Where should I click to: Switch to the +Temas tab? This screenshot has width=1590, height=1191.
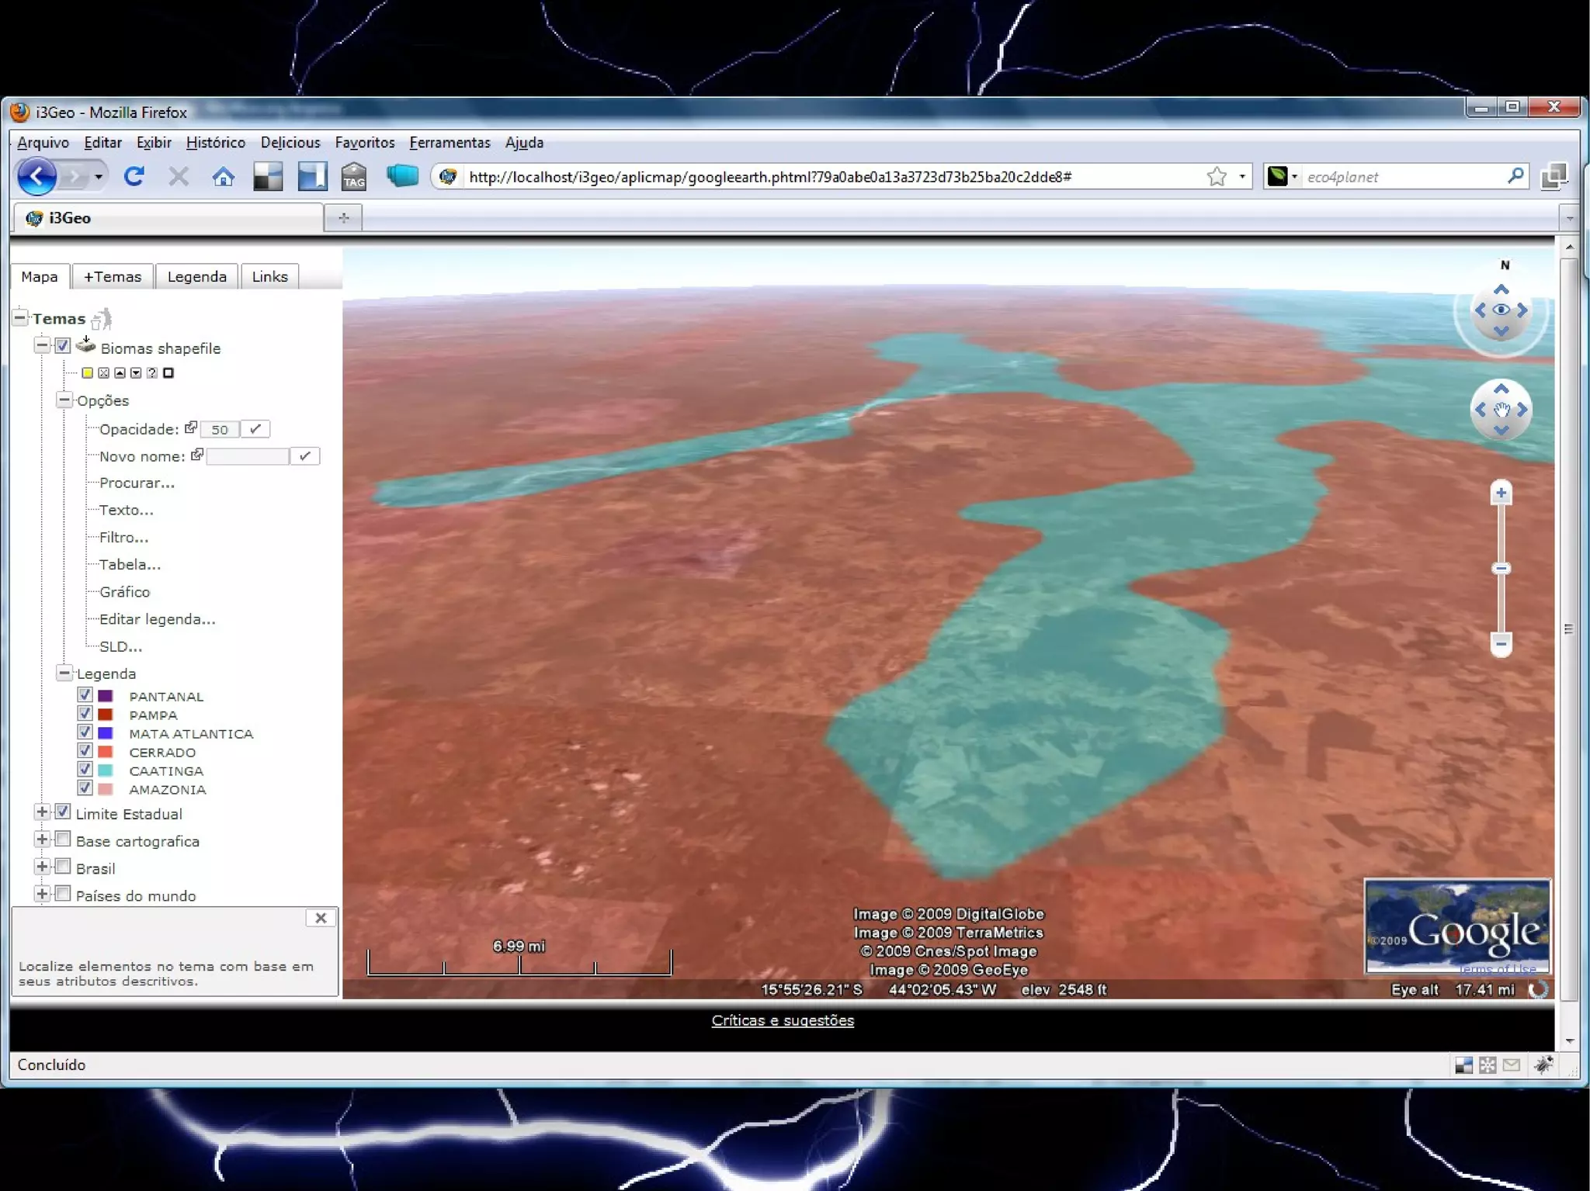(x=113, y=277)
